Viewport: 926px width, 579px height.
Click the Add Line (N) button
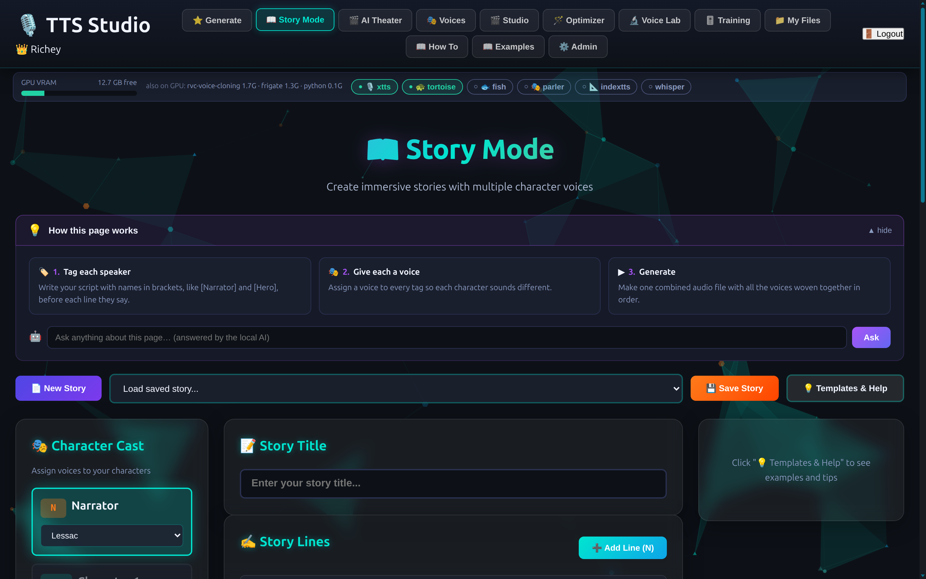tap(622, 547)
